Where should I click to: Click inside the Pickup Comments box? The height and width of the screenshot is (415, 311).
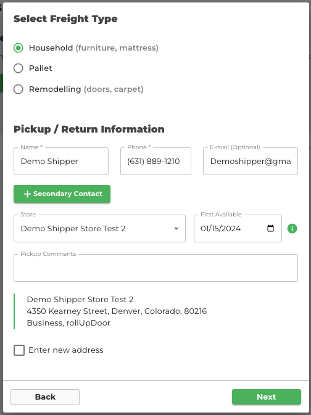coord(155,268)
